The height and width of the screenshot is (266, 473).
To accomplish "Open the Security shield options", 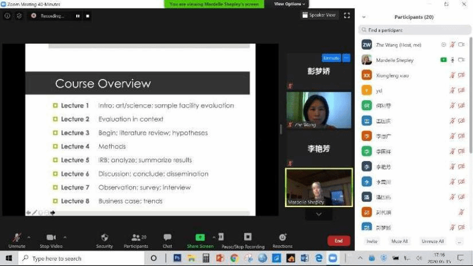I will [104, 237].
